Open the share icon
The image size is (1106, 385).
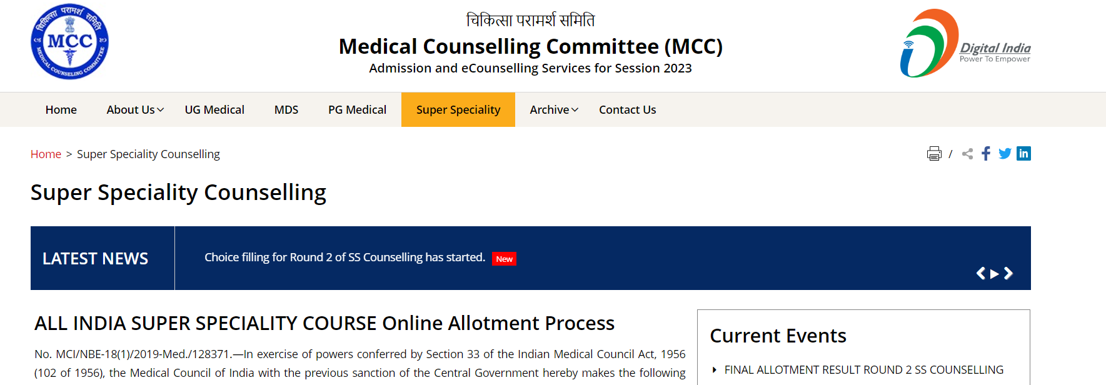click(968, 154)
